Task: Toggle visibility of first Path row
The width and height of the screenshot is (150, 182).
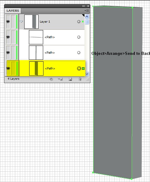Action: click(x=8, y=37)
